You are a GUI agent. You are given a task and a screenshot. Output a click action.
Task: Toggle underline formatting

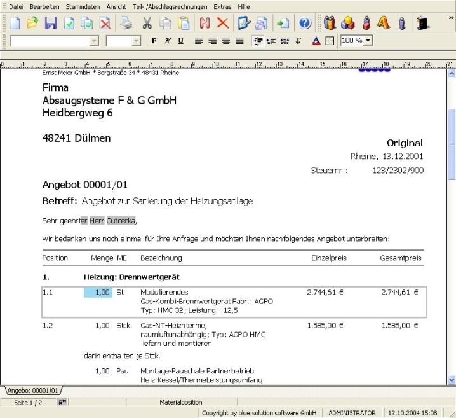pyautogui.click(x=181, y=41)
